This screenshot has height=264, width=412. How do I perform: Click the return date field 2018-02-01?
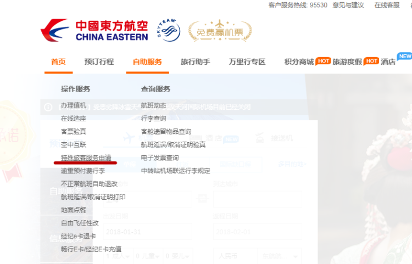pyautogui.click(x=258, y=232)
